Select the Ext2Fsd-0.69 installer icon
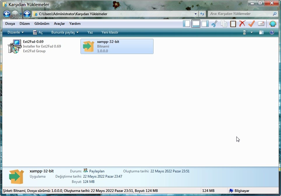This screenshot has height=196, width=281. tap(15, 46)
